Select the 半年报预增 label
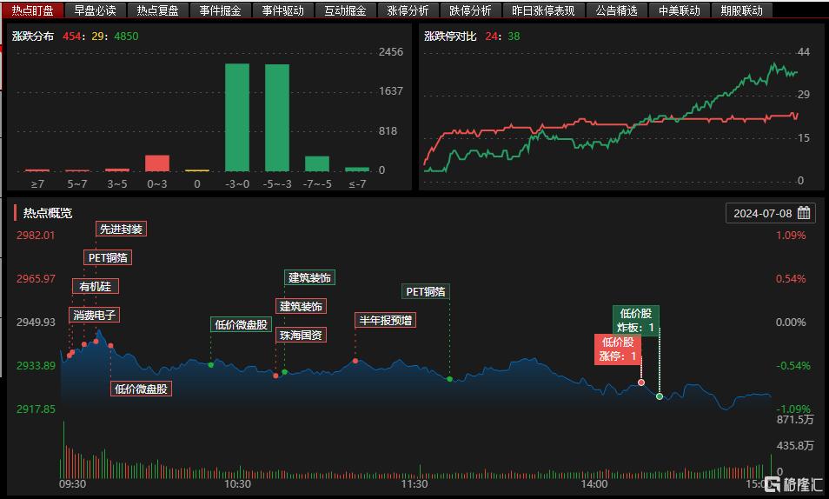Screen dimensions: 829x499 (386, 320)
